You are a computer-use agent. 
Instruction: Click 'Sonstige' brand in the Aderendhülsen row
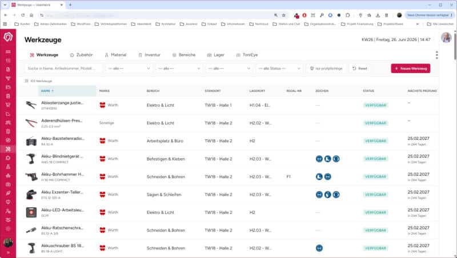point(107,123)
